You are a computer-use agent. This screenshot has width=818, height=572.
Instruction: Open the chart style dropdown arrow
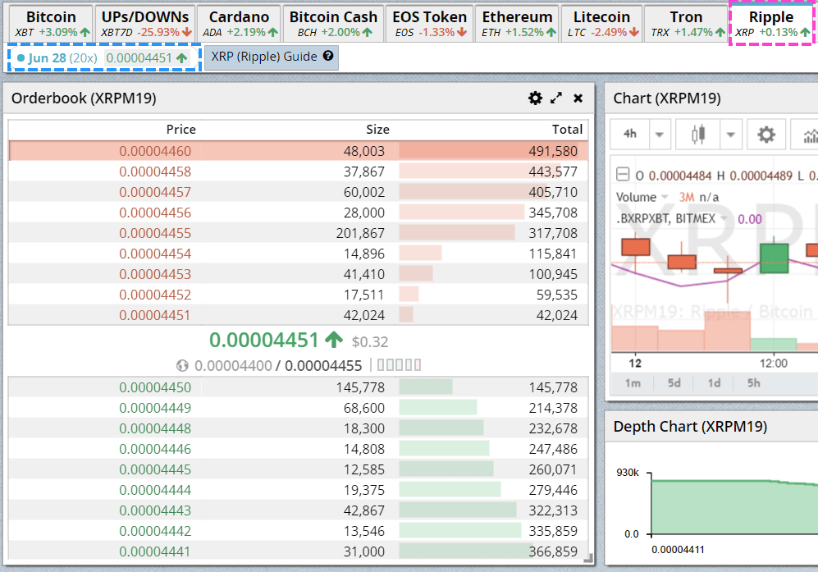point(730,135)
